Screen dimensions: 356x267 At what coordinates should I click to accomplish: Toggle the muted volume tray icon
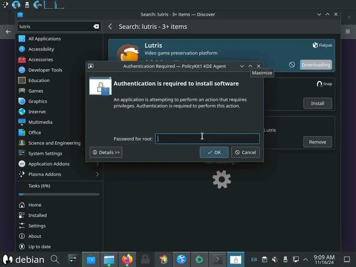pyautogui.click(x=275, y=259)
